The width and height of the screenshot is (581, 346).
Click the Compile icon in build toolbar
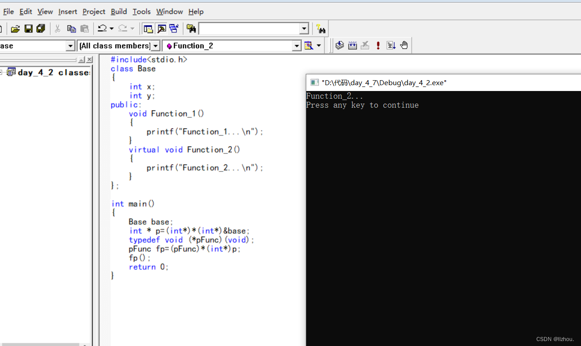click(x=340, y=45)
